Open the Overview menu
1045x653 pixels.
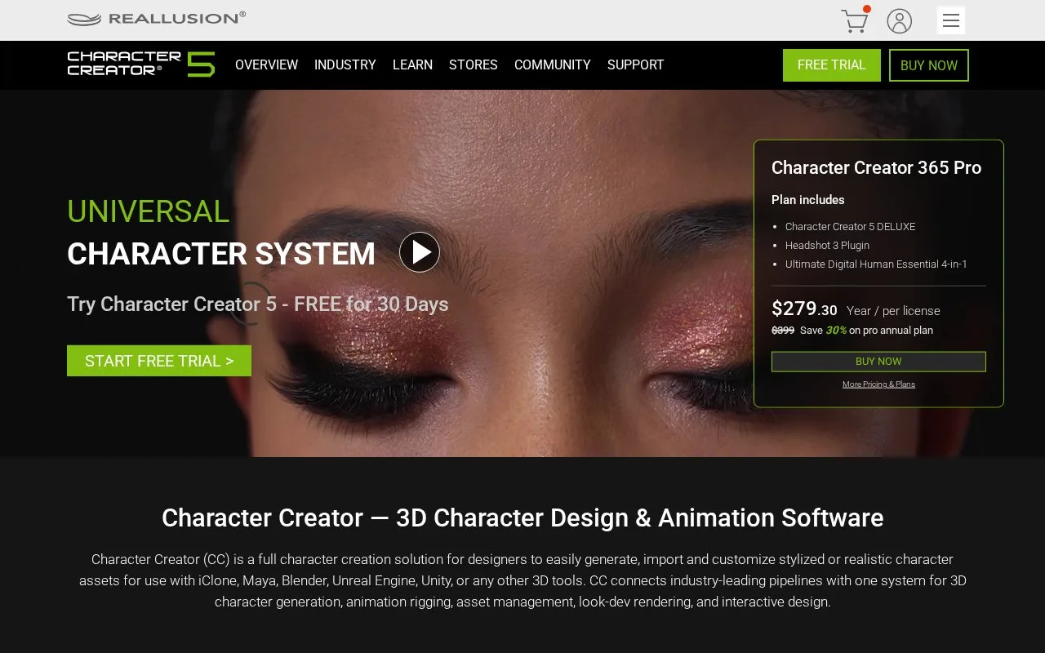coord(266,65)
